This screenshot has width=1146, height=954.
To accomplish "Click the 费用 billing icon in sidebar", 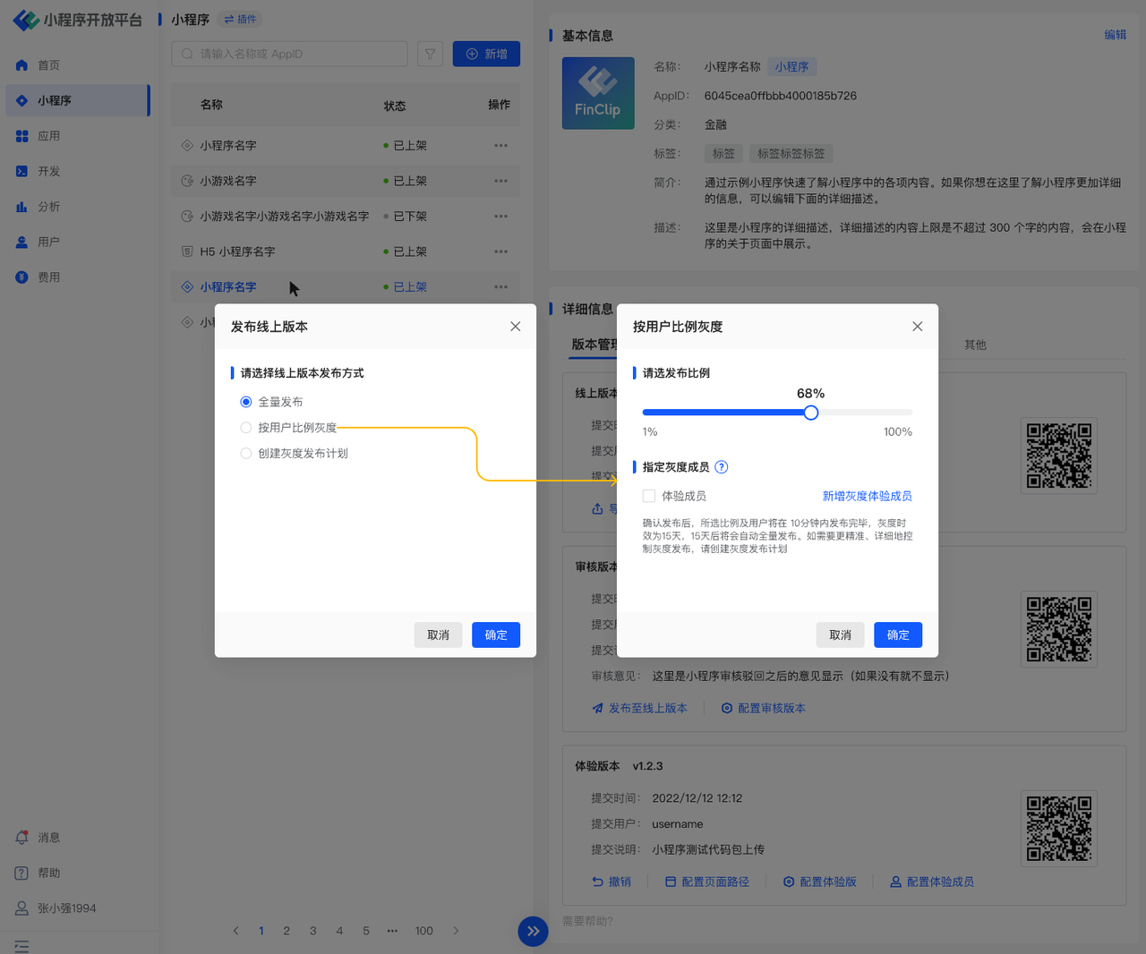I will (x=22, y=277).
